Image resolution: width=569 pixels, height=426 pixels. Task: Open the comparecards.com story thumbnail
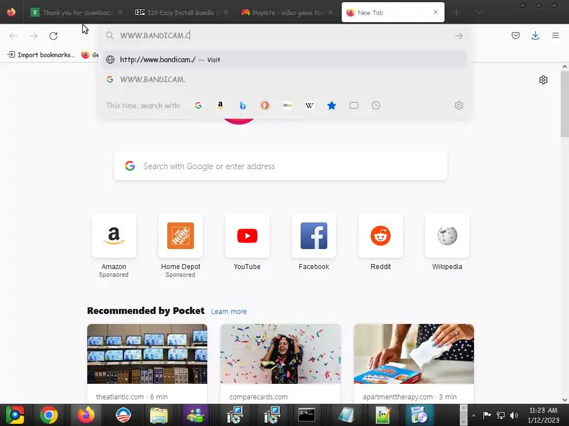click(x=281, y=354)
